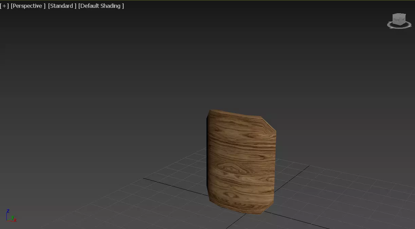Select the wood-textured object in the viewport
Screen dimensions: 415x229
tap(241, 162)
